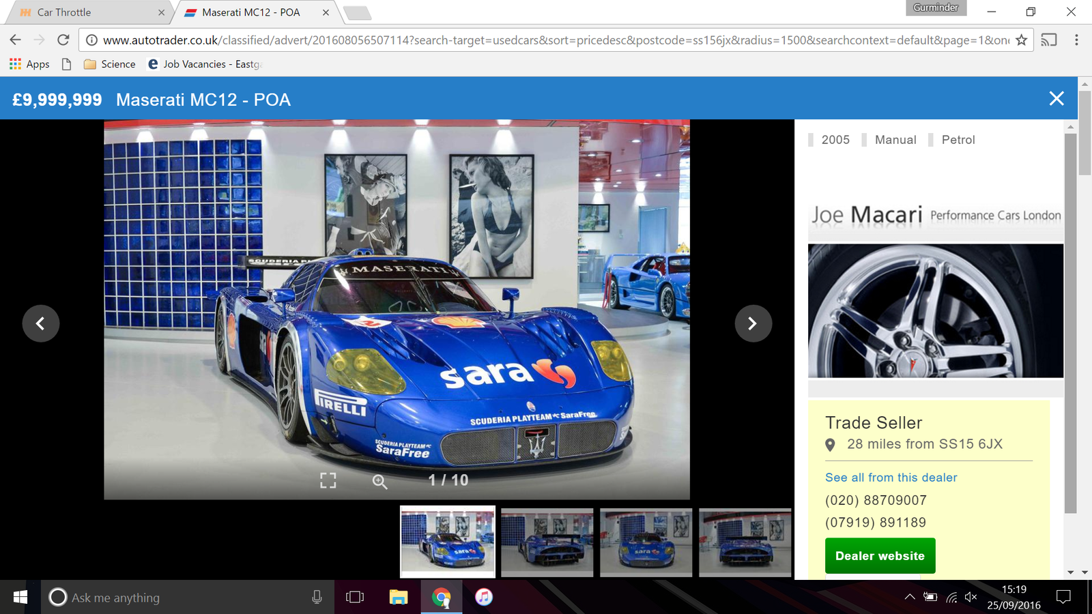The image size is (1092, 614).
Task: Toggle the muted volume icon in tray
Action: pyautogui.click(x=971, y=597)
